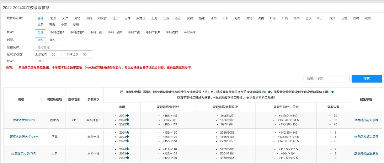Image resolution: width=384 pixels, height=163 pixels.
Task: Click the down arrow beside 2023 for 山东理工大学
Action: (128, 153)
